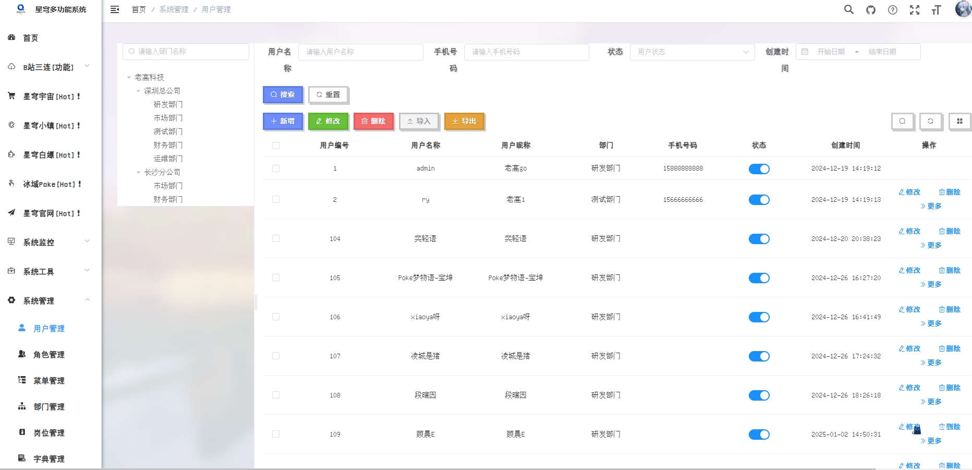The image size is (972, 470).
Task: Check the checkbox for admin row
Action: [276, 168]
